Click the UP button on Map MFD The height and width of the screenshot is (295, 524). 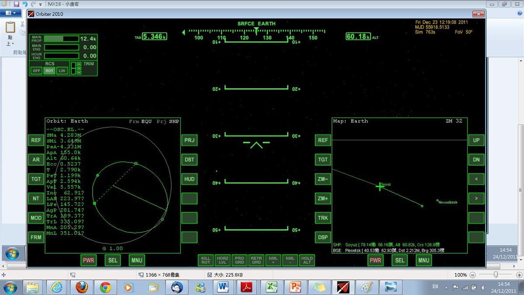point(476,140)
